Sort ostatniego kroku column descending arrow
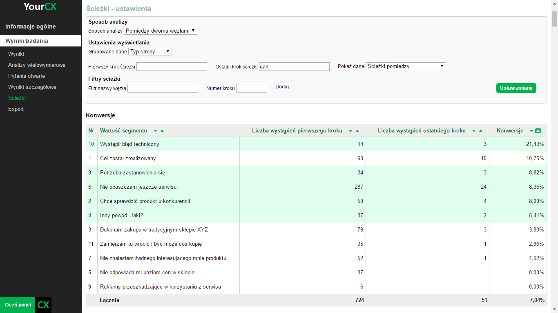558x313 pixels. click(474, 131)
